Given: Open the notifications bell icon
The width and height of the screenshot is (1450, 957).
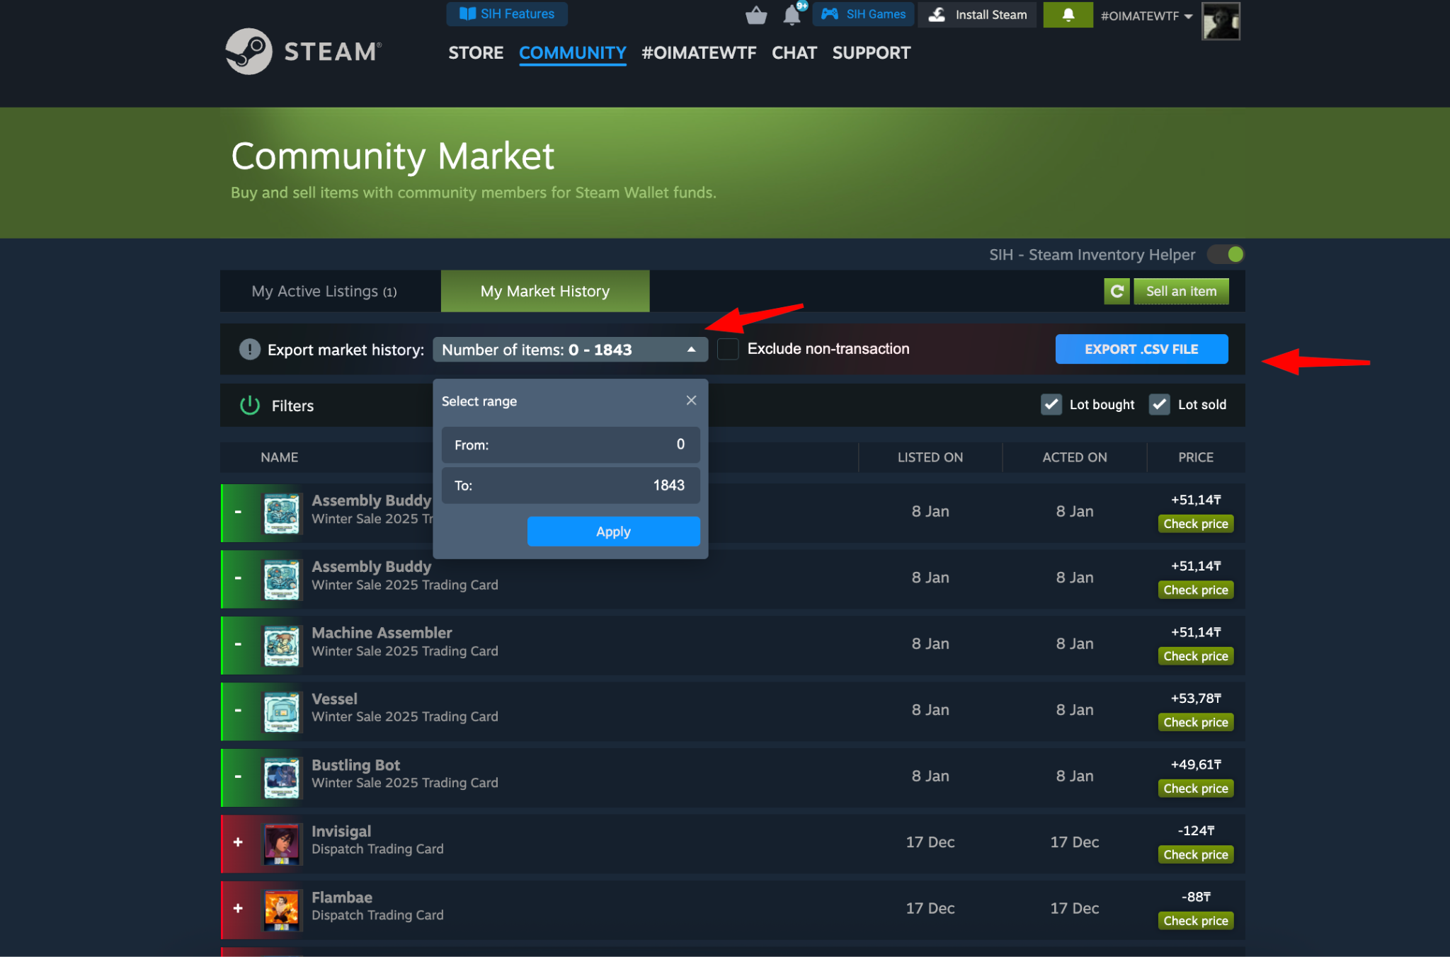Looking at the screenshot, I should (x=791, y=14).
